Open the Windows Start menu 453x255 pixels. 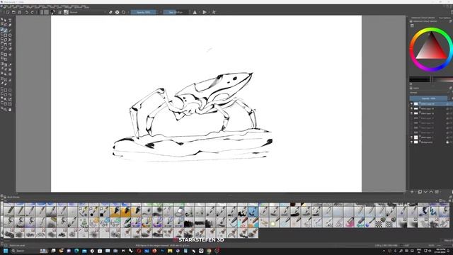click(6, 251)
